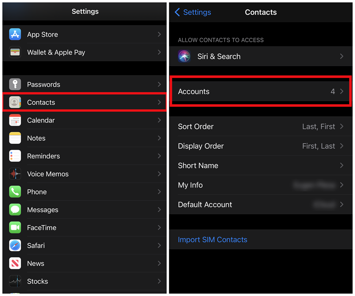
Task: Tap the Default Account label
Action: [205, 205]
